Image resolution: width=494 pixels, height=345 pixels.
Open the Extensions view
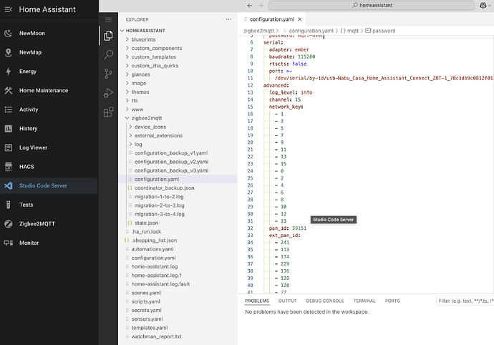coord(108,112)
